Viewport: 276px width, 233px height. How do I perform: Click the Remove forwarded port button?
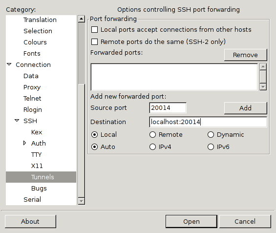246,55
